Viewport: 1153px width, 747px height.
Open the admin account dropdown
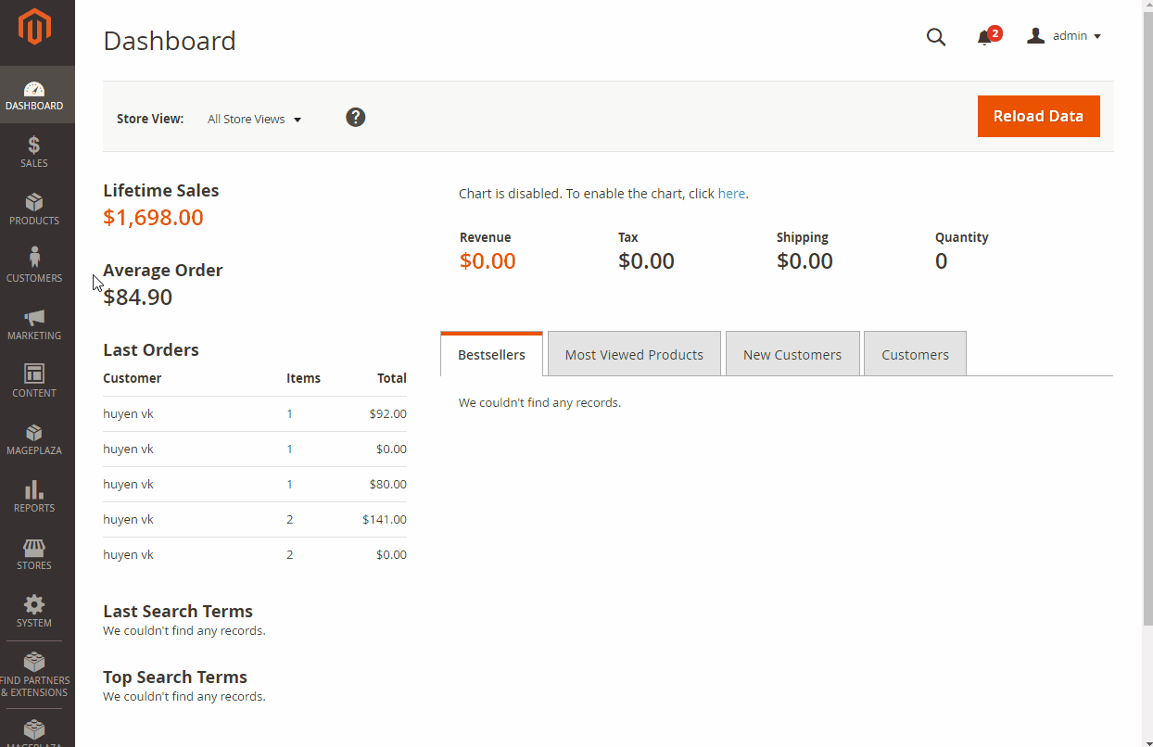[x=1065, y=36]
